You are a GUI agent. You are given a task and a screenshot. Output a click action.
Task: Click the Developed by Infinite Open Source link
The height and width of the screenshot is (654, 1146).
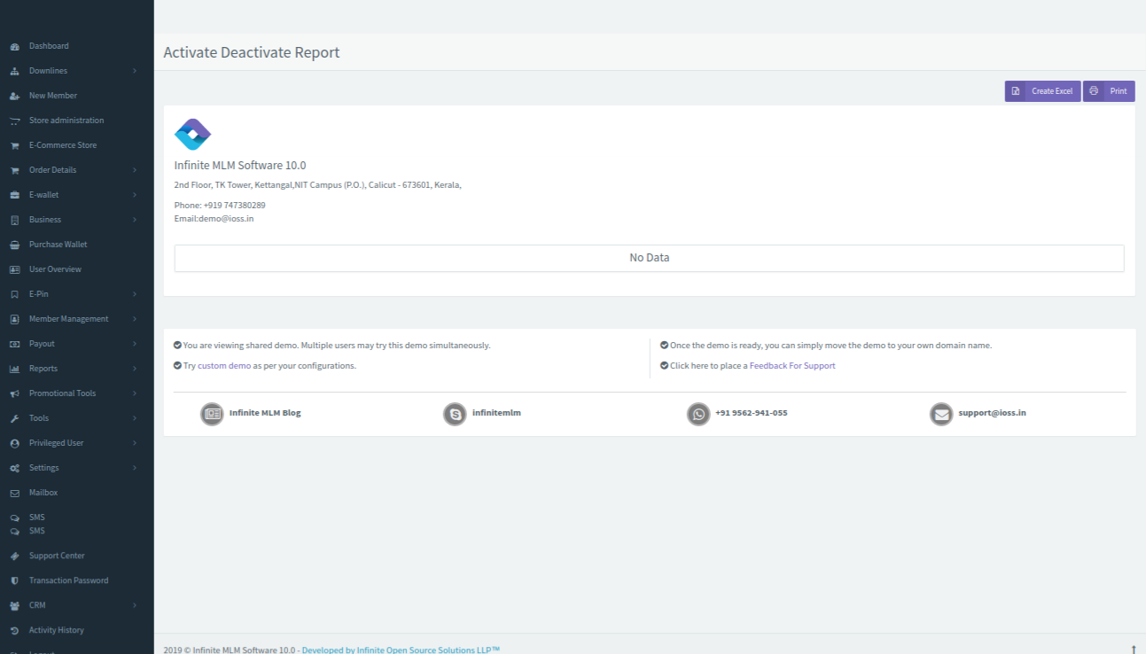[x=401, y=650]
